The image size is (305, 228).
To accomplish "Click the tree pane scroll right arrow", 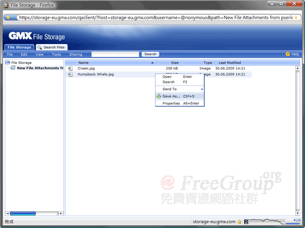I will pos(61,213).
